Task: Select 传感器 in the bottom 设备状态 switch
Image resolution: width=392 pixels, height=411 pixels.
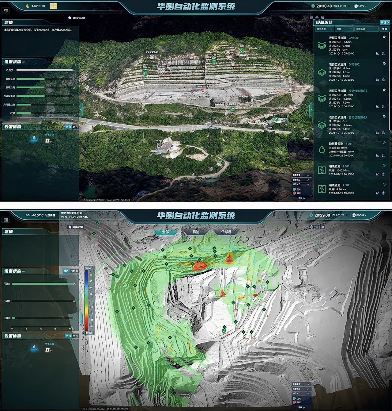Action: [74, 271]
